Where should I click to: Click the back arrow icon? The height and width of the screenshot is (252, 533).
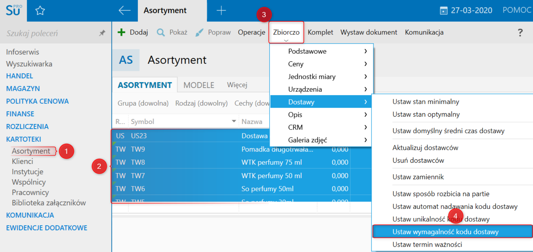(x=124, y=10)
